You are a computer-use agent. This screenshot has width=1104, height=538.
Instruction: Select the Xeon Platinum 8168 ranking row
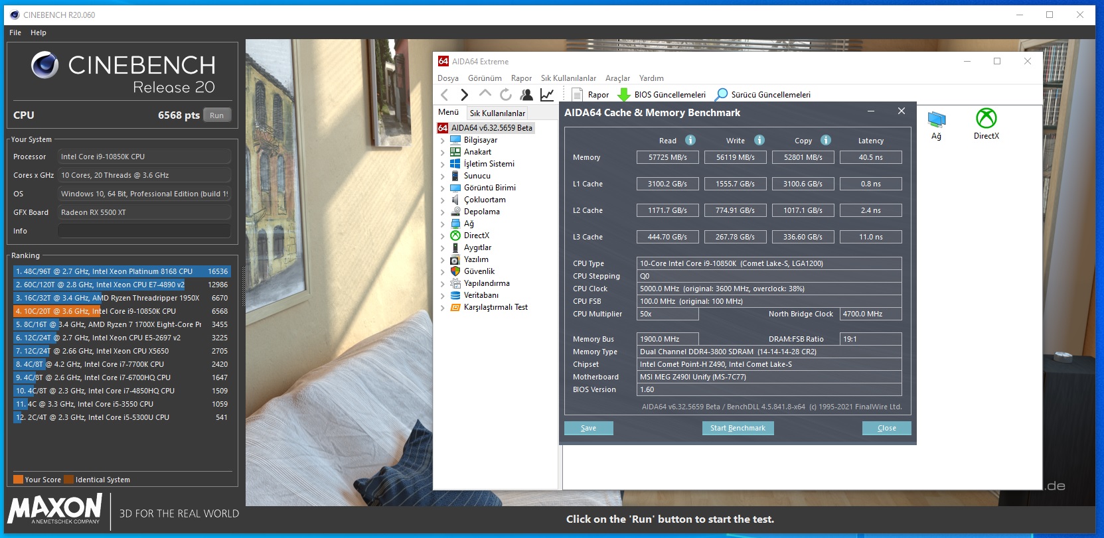point(121,271)
